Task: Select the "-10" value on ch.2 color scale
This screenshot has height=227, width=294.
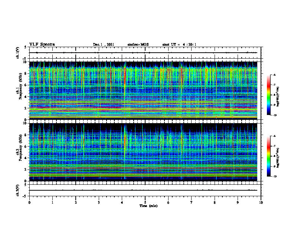Action: (274, 177)
